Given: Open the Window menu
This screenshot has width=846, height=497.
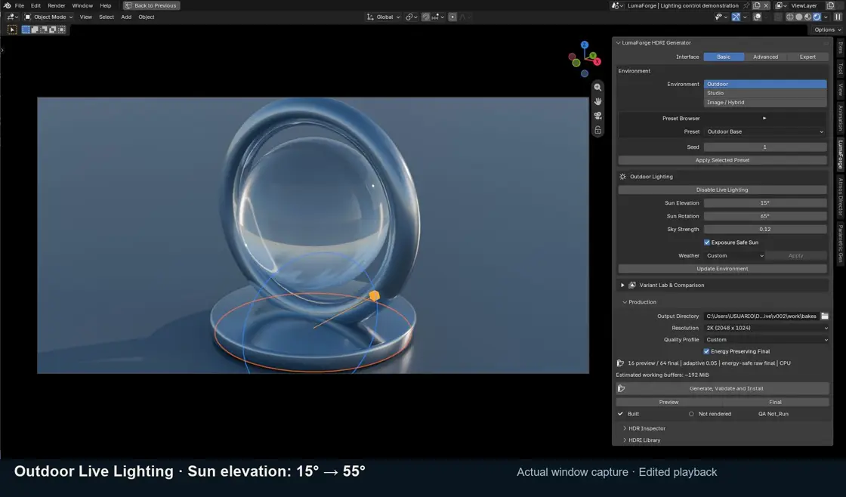Looking at the screenshot, I should click(x=82, y=5).
